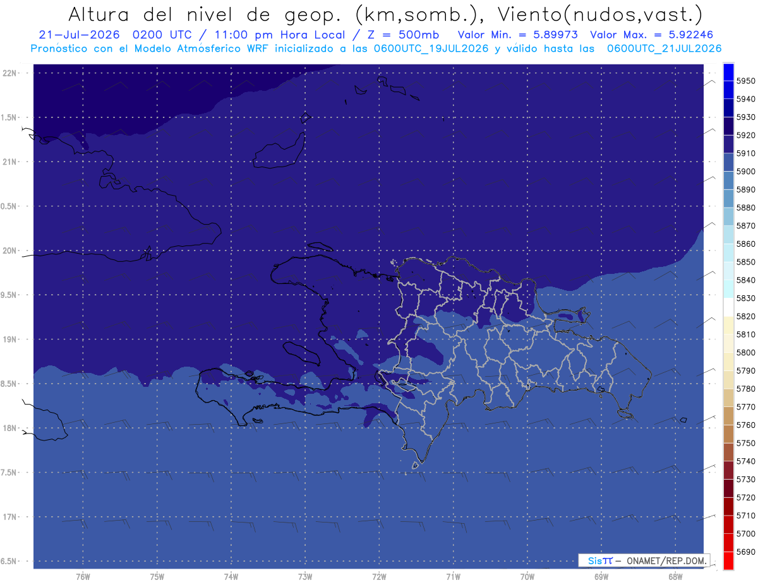The image size is (758, 585).
Task: Click the '19N' latitude label
Action: click(11, 340)
